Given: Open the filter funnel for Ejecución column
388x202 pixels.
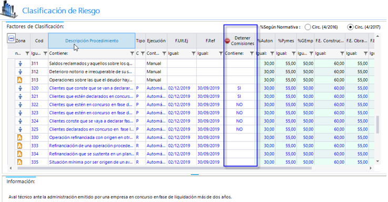Looking at the screenshot, I should [164, 54].
